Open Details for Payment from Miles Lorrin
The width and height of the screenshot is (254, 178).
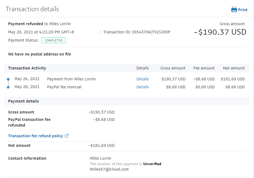(x=142, y=79)
